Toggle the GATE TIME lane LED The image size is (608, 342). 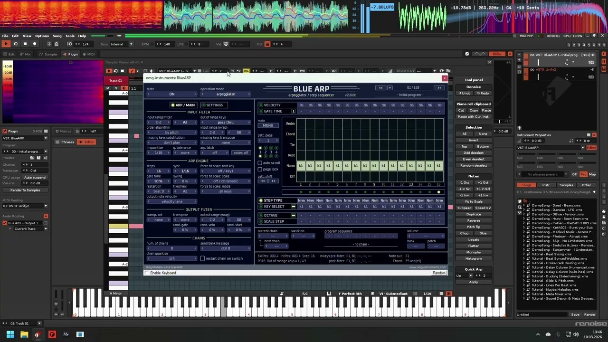(261, 111)
